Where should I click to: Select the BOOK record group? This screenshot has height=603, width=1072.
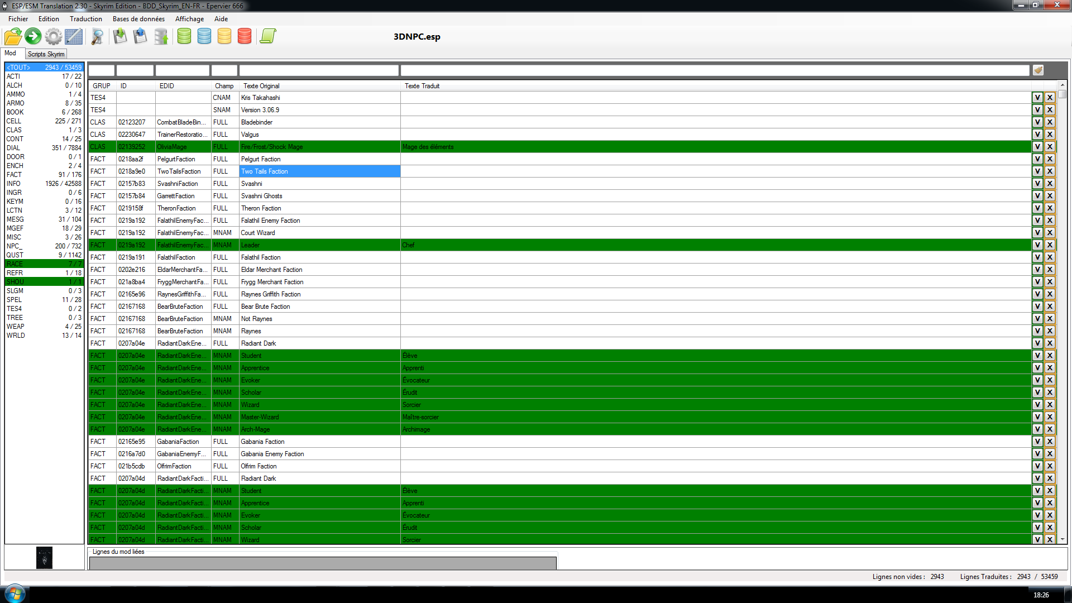point(44,112)
